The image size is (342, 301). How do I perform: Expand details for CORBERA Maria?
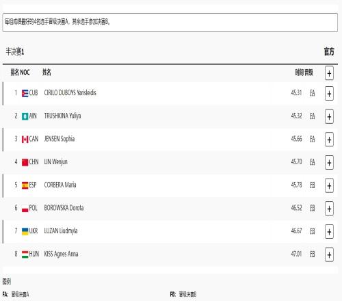329,185
